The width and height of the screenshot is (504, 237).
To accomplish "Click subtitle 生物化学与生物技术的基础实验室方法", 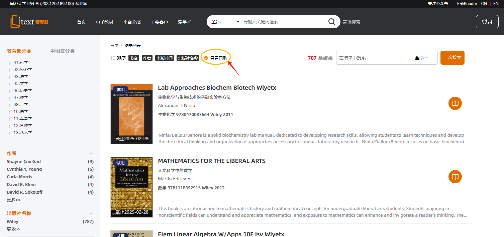I will click(x=194, y=97).
